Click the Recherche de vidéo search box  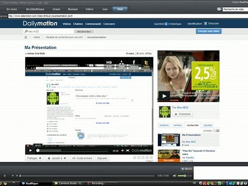click(235, 10)
